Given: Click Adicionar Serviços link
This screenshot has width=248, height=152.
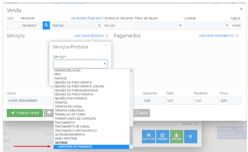Looking at the screenshot, I should (x=89, y=36).
